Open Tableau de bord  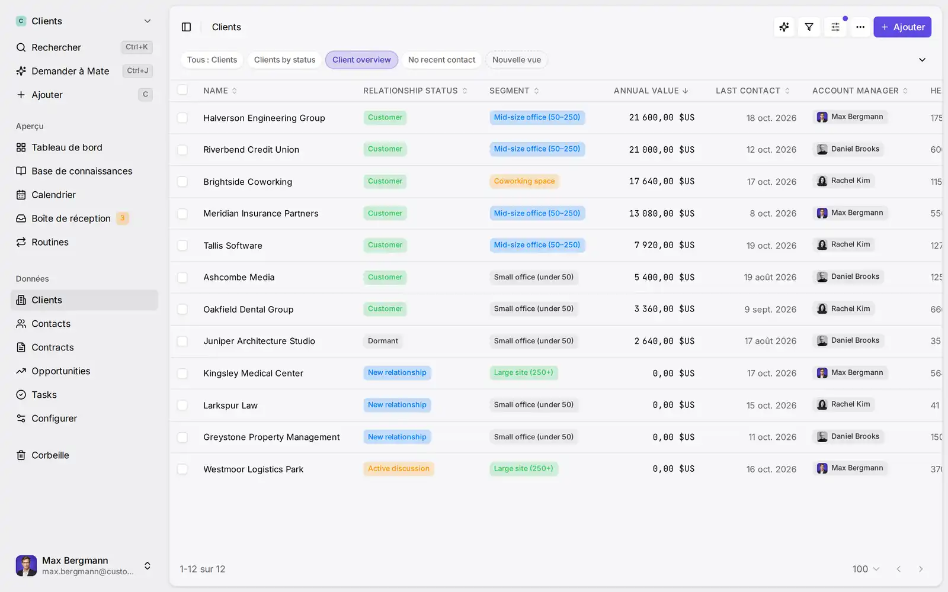(84, 147)
